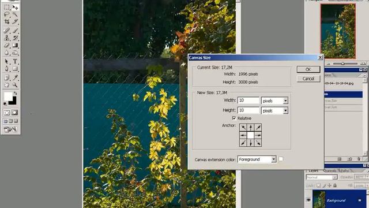Click Jump to ImageReady icon
Image resolution: width=369 pixels, height=208 pixels.
click(10, 129)
